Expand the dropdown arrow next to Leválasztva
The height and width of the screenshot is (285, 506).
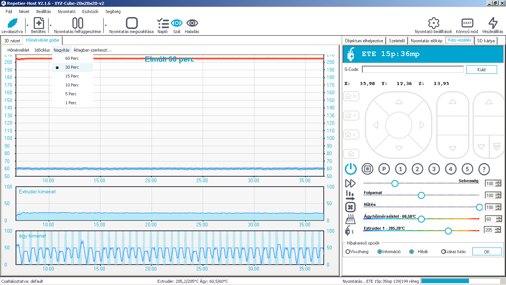pos(27,25)
